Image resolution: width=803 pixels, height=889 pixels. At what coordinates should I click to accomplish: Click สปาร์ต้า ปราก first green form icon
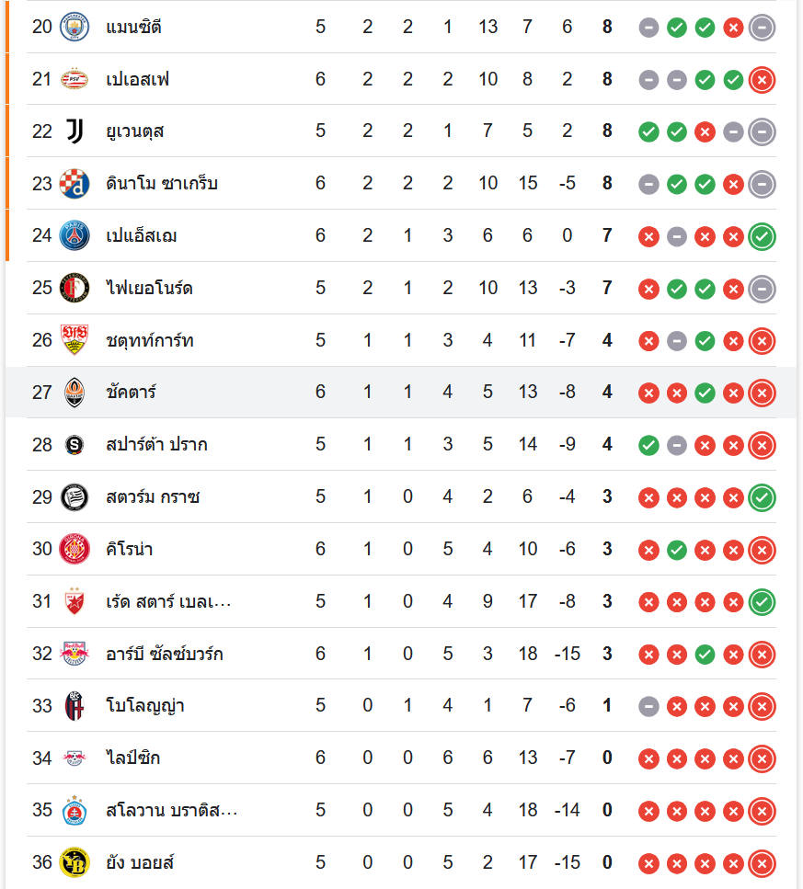[x=648, y=445]
